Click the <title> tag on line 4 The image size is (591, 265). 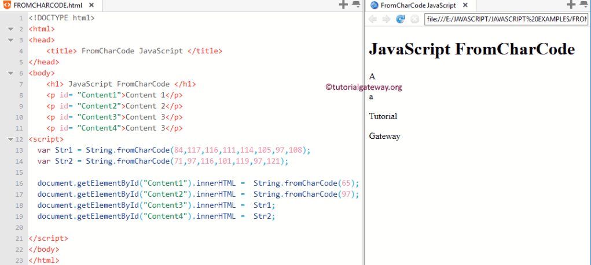point(62,51)
